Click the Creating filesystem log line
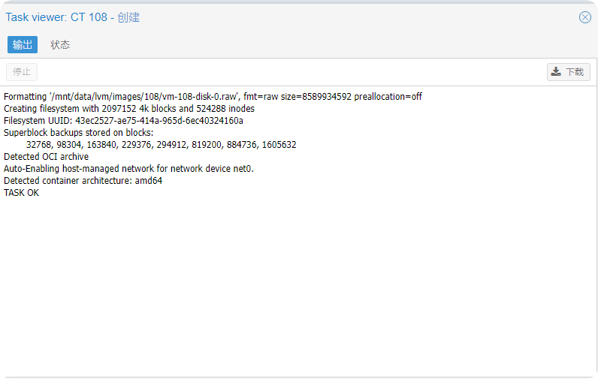This screenshot has height=379, width=598. (129, 109)
